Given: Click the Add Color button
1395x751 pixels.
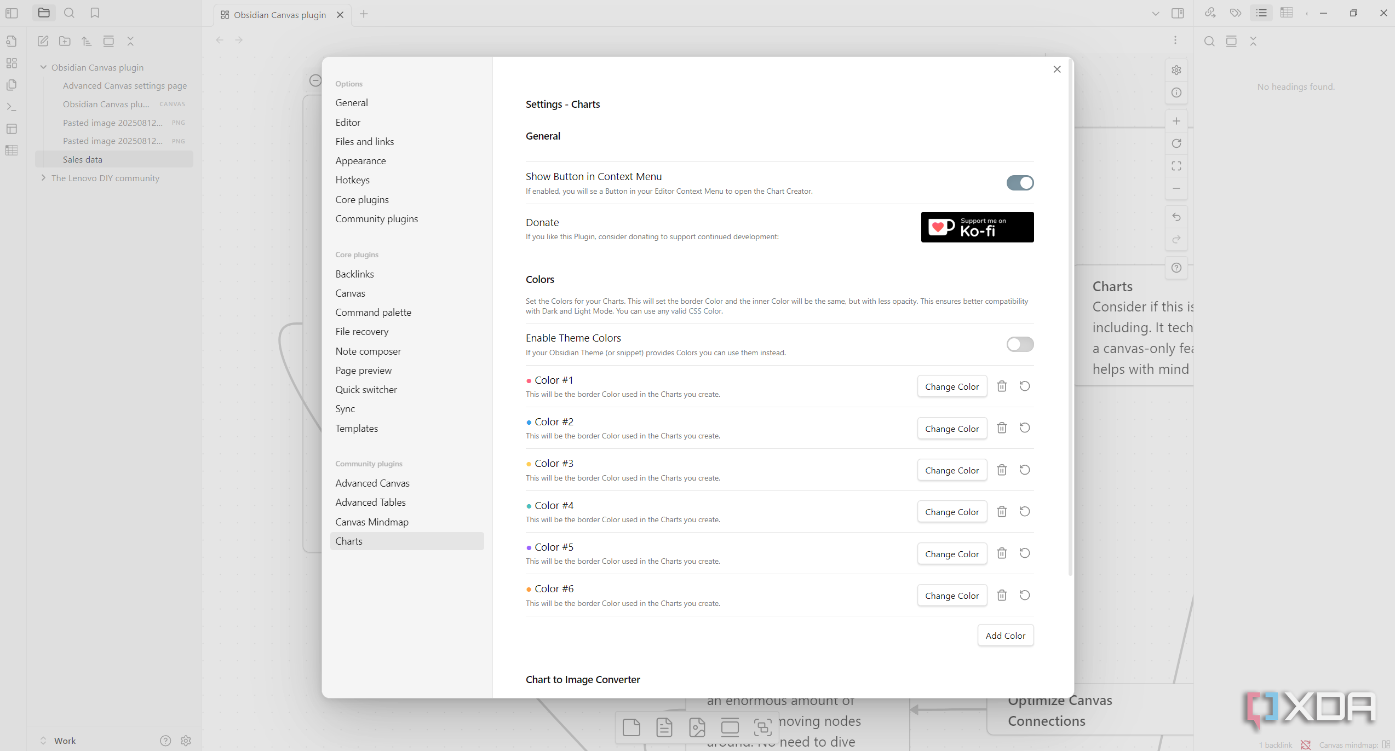Looking at the screenshot, I should click(x=1005, y=636).
